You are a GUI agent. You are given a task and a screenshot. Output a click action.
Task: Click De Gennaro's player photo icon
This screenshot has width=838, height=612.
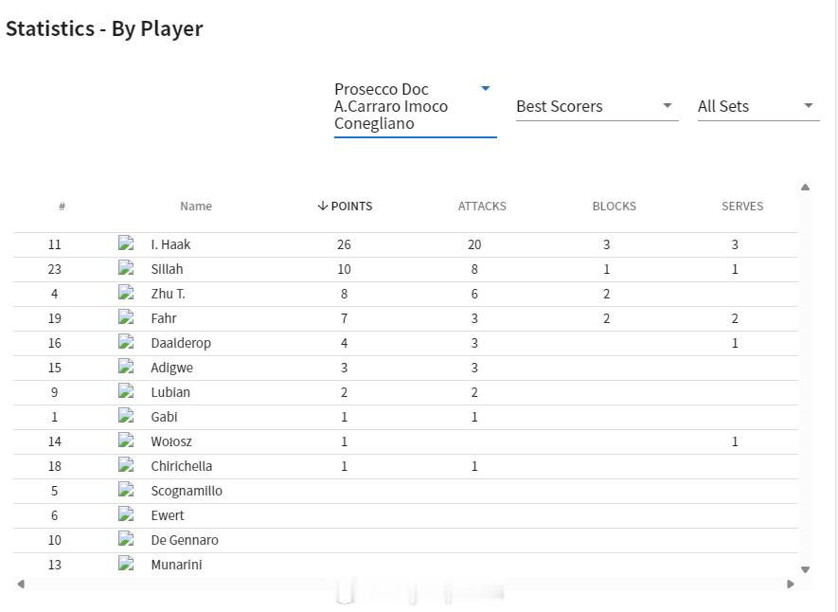[126, 539]
